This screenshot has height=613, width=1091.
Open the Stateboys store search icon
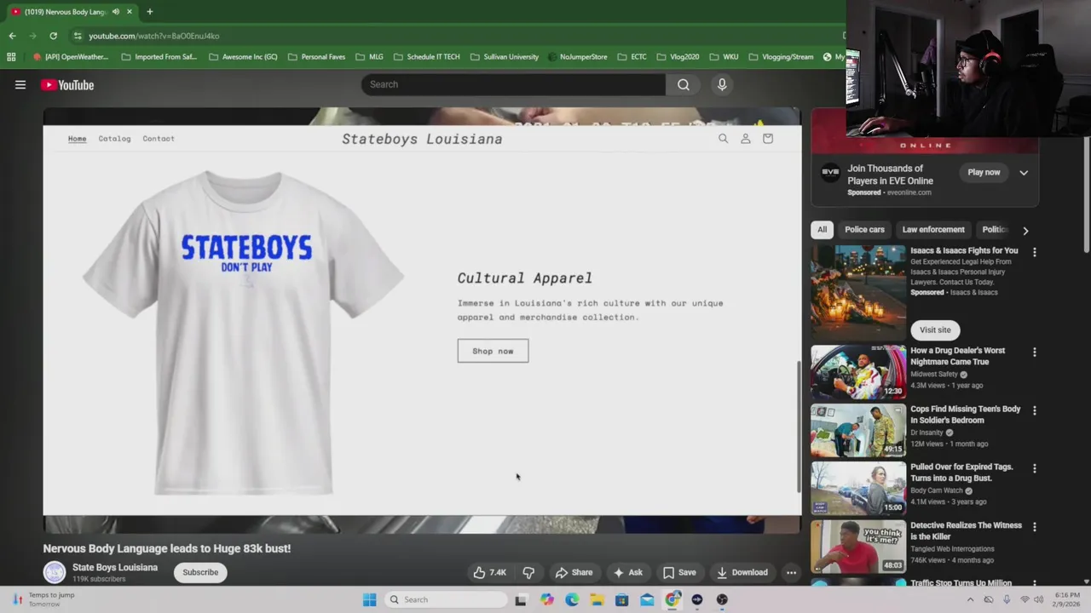(x=723, y=138)
